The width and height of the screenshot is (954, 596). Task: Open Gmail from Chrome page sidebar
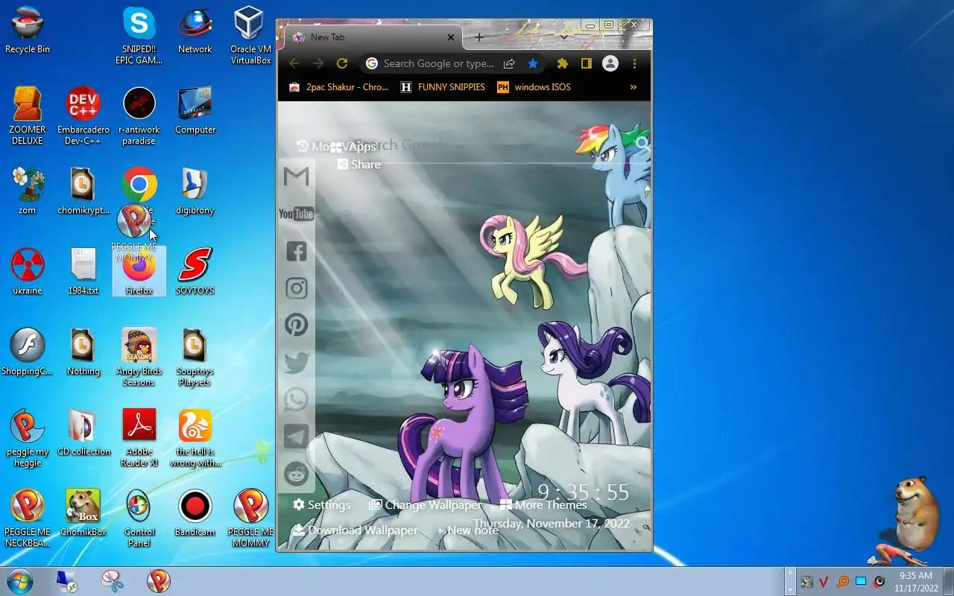297,177
